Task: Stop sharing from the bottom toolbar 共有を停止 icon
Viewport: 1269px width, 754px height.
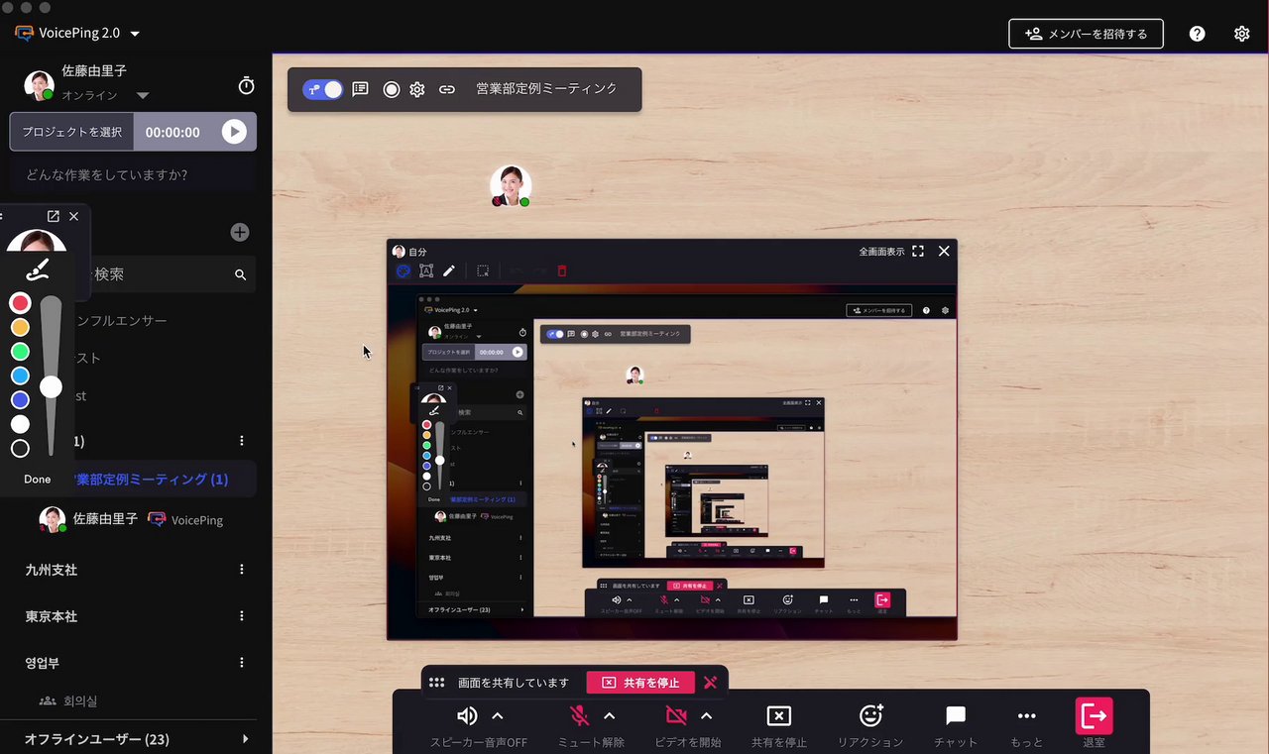Action: (x=779, y=716)
